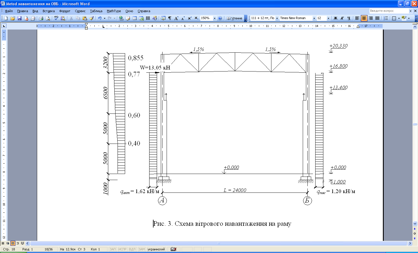The width and height of the screenshot is (418, 253).
Task: Click the ИСПР track changes indicator
Action: click(122, 249)
